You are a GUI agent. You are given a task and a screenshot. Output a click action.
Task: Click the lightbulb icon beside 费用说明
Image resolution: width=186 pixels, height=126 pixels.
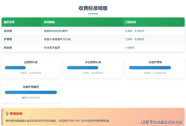(x=7, y=114)
